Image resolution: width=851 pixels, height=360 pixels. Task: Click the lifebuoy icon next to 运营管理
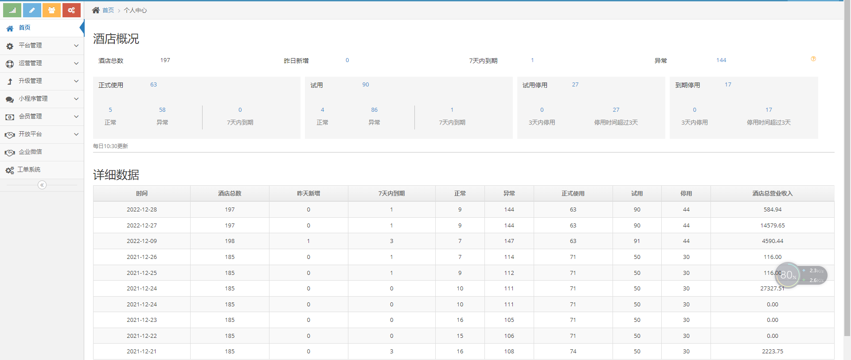point(10,64)
